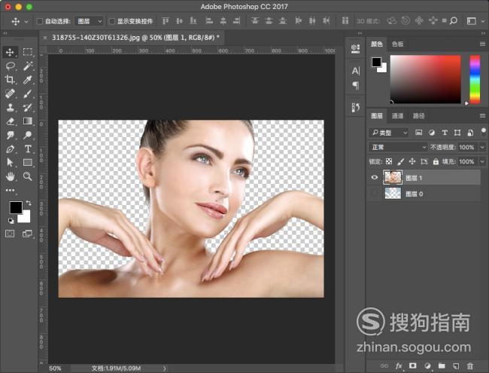Select the History Brush tool

point(27,107)
